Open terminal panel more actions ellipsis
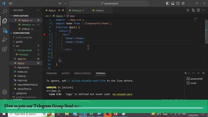Screen dimensions: 208x117 (193, 73)
